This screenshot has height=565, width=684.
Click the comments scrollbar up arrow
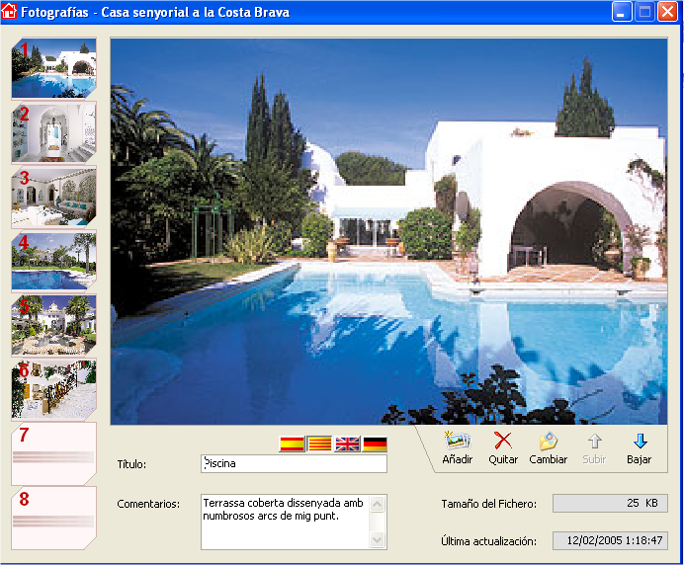point(377,504)
